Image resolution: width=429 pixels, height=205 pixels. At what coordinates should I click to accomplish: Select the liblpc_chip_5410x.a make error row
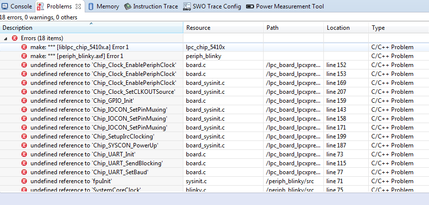[80, 47]
